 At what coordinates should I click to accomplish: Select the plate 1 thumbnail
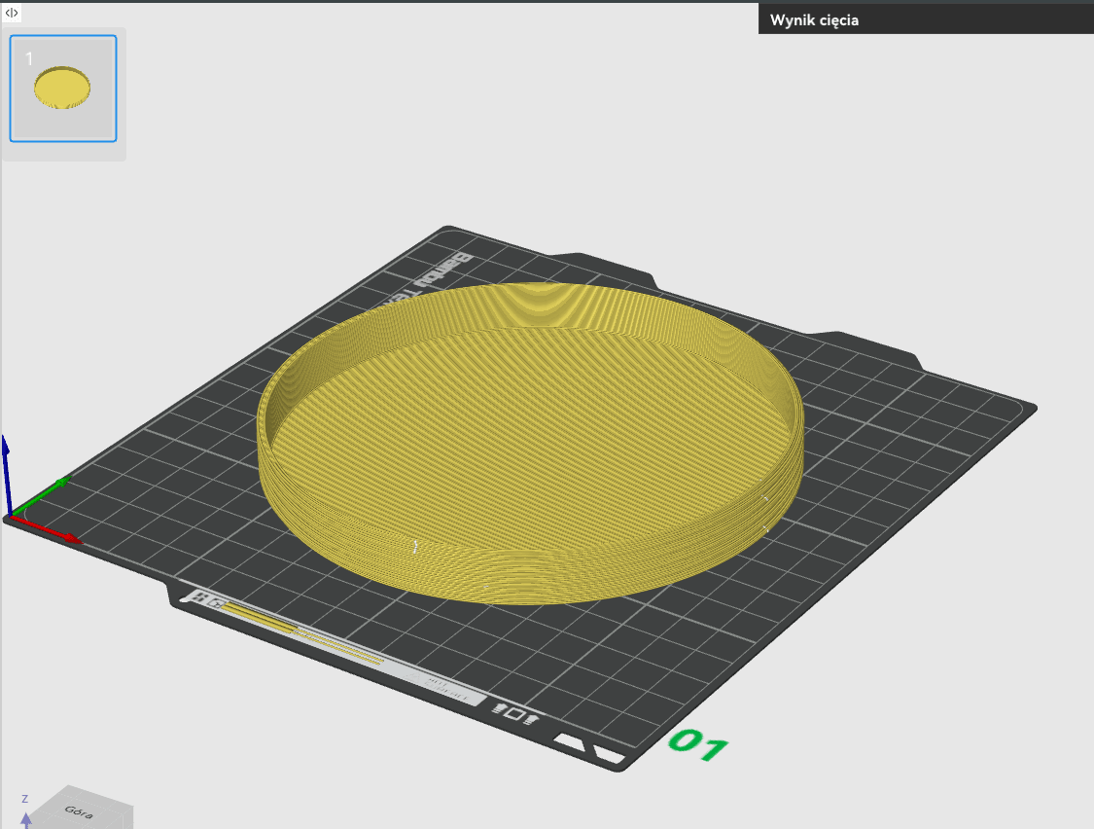pyautogui.click(x=63, y=89)
